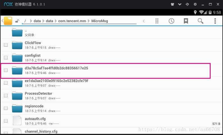Go up via 父目录 label

pyautogui.click(x=29, y=35)
